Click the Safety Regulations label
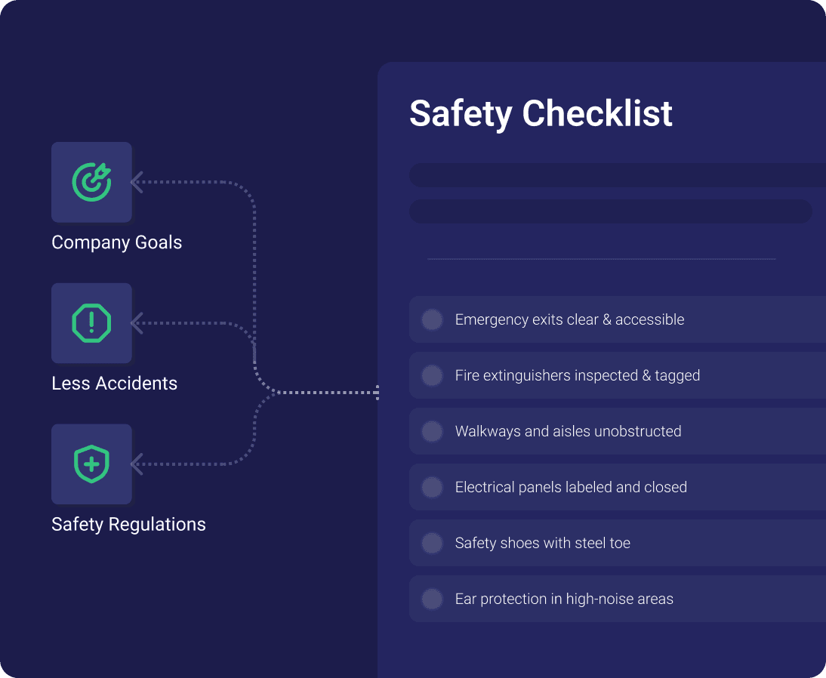This screenshot has height=678, width=826. coord(128,525)
